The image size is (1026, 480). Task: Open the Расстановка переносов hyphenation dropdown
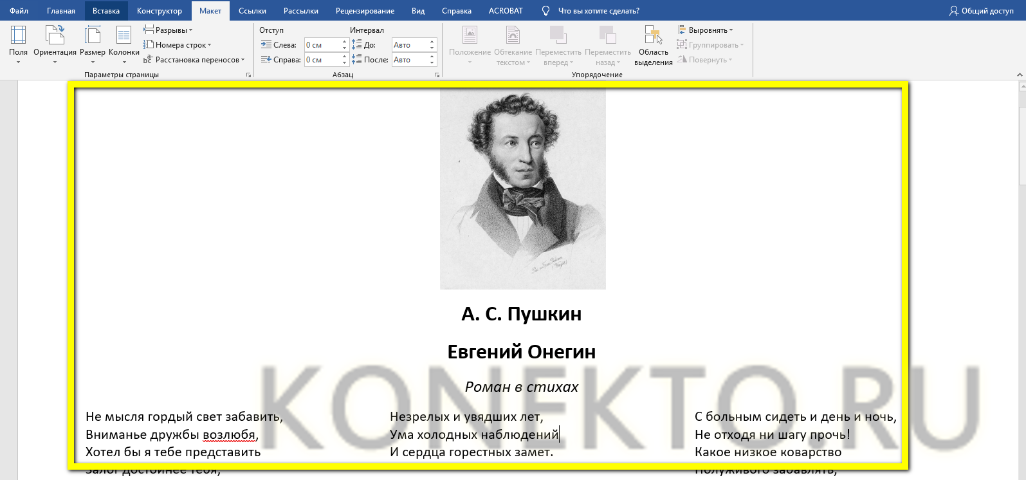194,60
